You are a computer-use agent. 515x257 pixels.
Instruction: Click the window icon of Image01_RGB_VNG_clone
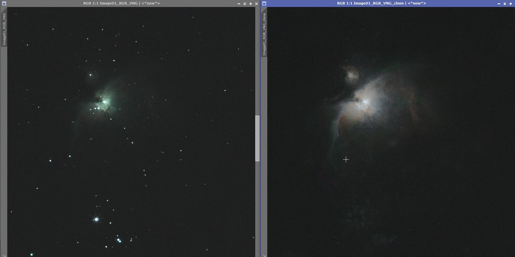point(264,4)
